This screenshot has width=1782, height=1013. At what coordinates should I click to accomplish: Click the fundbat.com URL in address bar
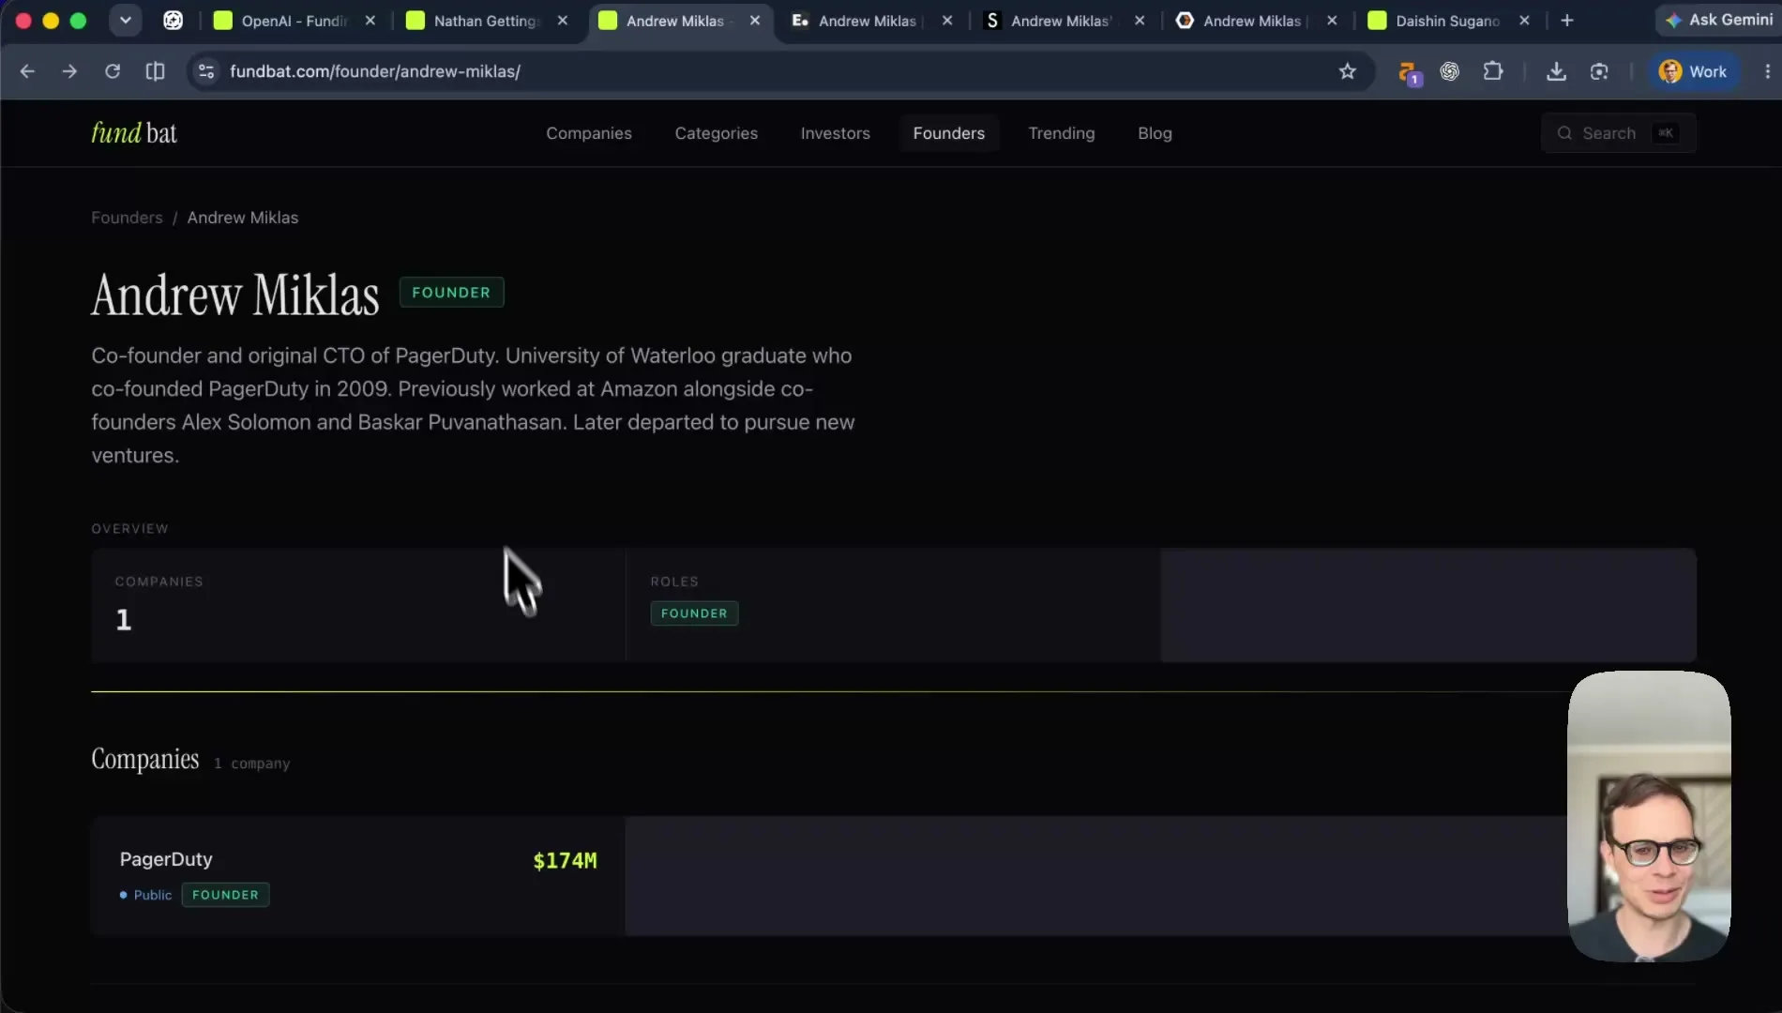374,71
